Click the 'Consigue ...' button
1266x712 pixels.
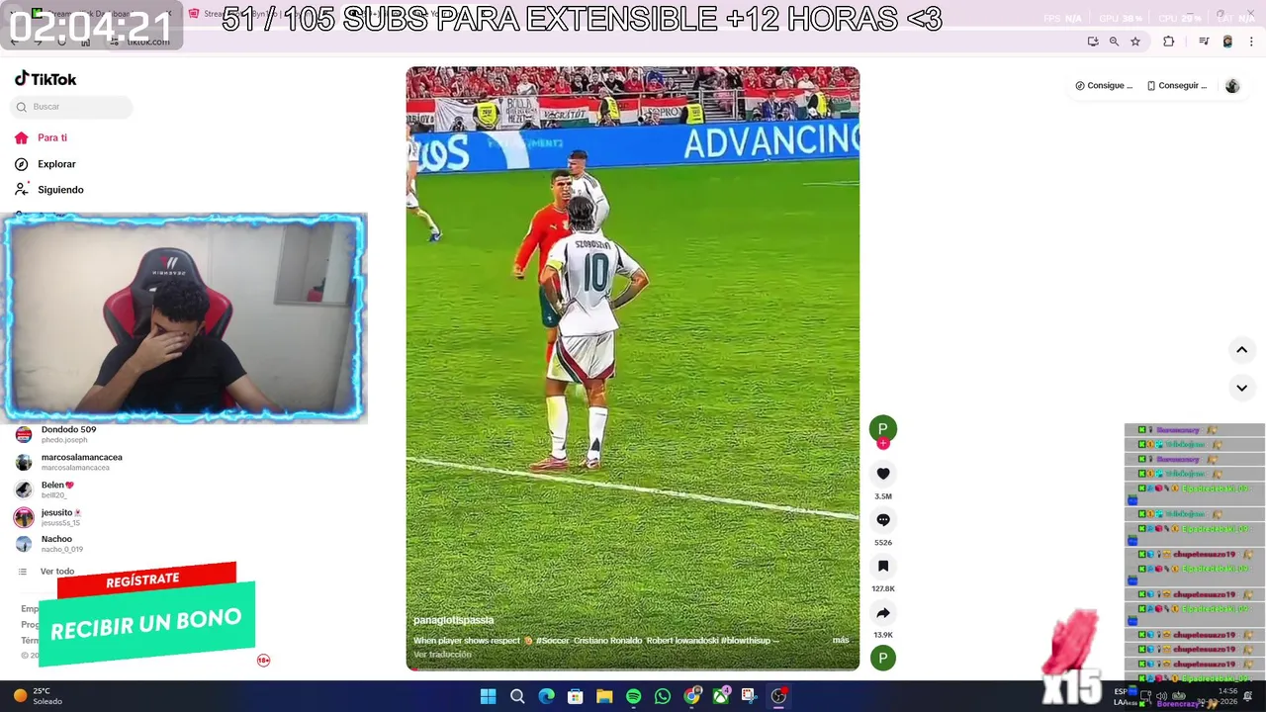tap(1104, 86)
